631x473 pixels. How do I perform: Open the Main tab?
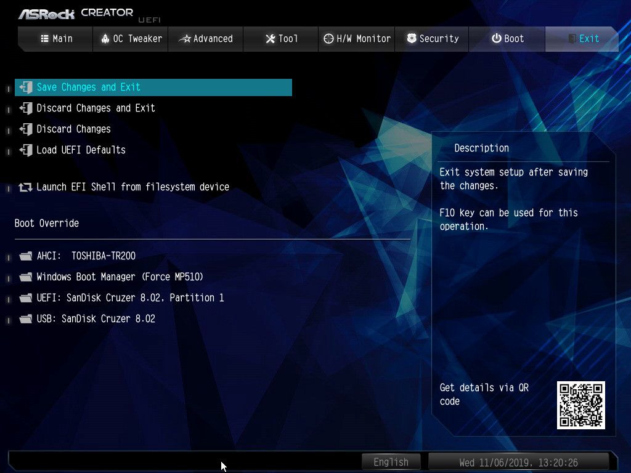[x=56, y=39]
